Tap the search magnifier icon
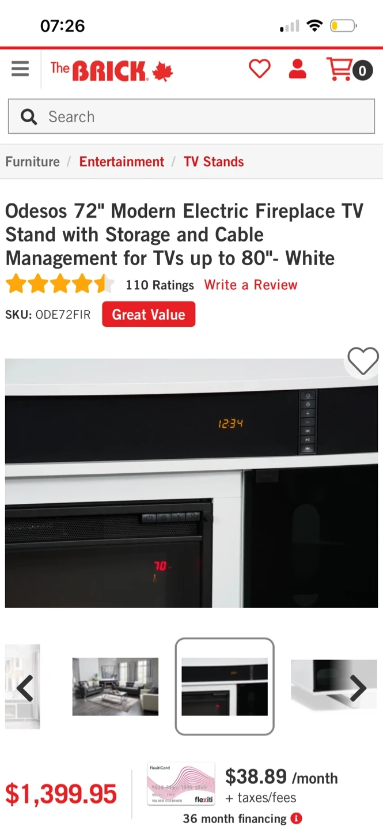 (x=29, y=117)
